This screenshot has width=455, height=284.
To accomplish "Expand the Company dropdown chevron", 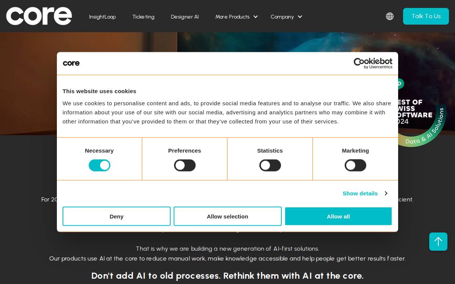I will tap(300, 17).
